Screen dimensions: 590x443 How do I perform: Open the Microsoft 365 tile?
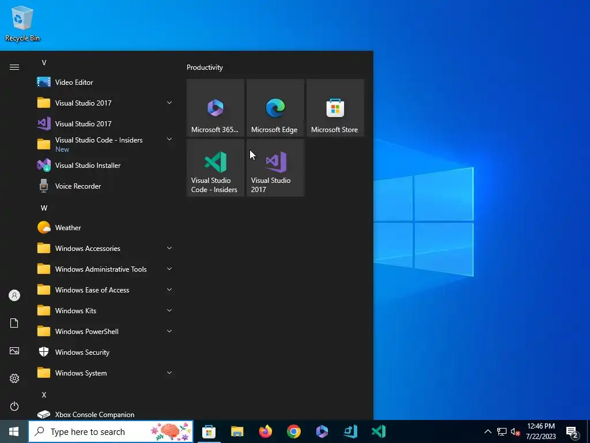click(215, 108)
